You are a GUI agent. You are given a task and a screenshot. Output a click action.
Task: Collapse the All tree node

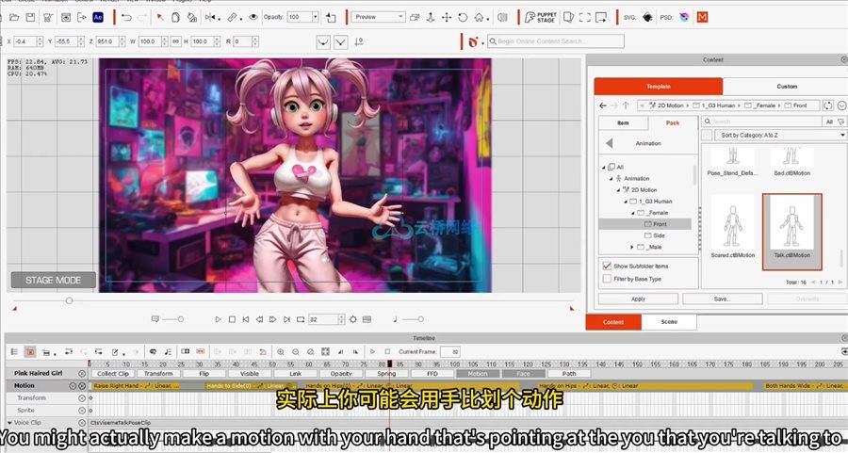605,167
